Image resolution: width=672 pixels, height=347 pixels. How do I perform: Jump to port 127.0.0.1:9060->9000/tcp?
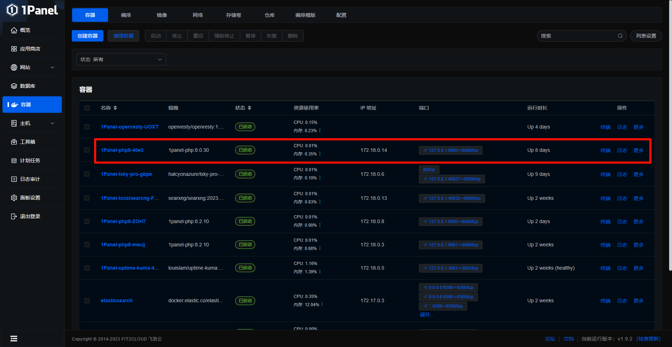451,150
